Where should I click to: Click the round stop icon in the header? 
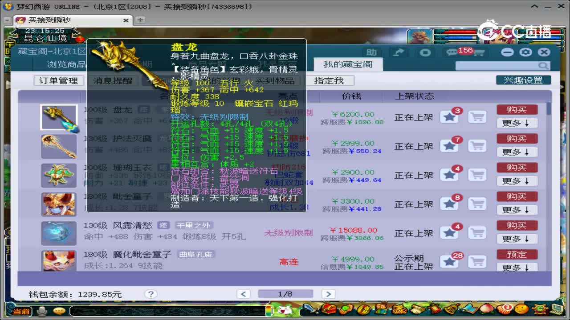(426, 52)
